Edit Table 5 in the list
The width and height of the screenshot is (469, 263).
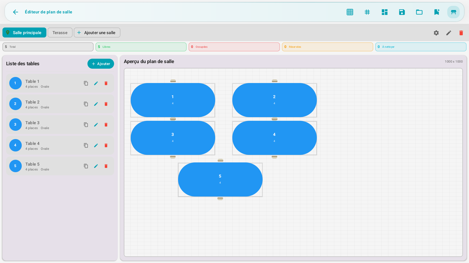point(96,166)
